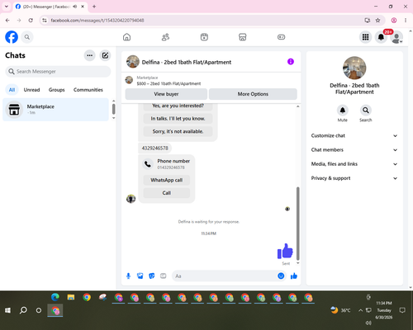Expand Customize chat section
413x330 pixels.
click(x=354, y=135)
